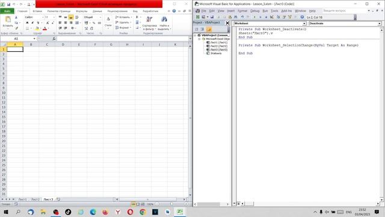Click the Undo icon in VBA toolbar
This screenshot has height=217, width=385.
pyautogui.click(x=242, y=17)
